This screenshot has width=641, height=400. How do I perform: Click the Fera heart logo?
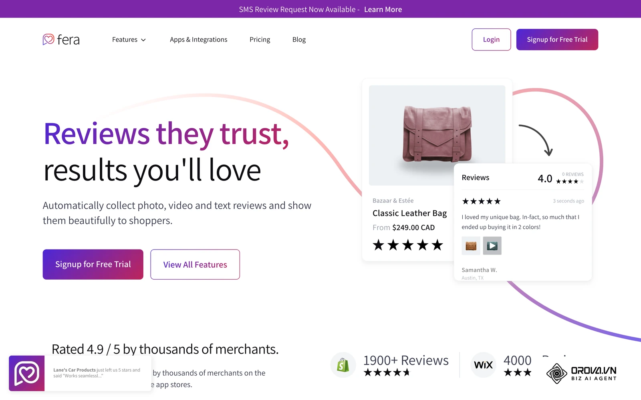pos(48,39)
